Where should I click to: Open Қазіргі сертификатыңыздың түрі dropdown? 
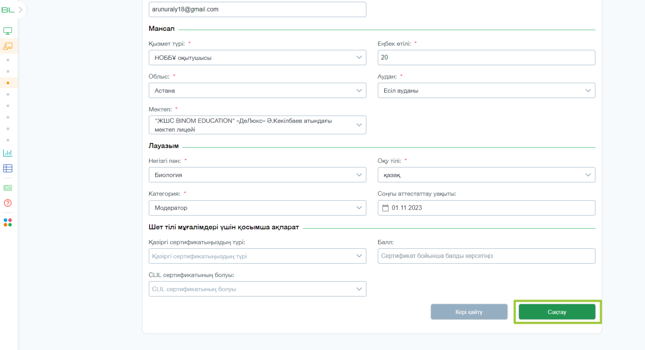click(257, 256)
